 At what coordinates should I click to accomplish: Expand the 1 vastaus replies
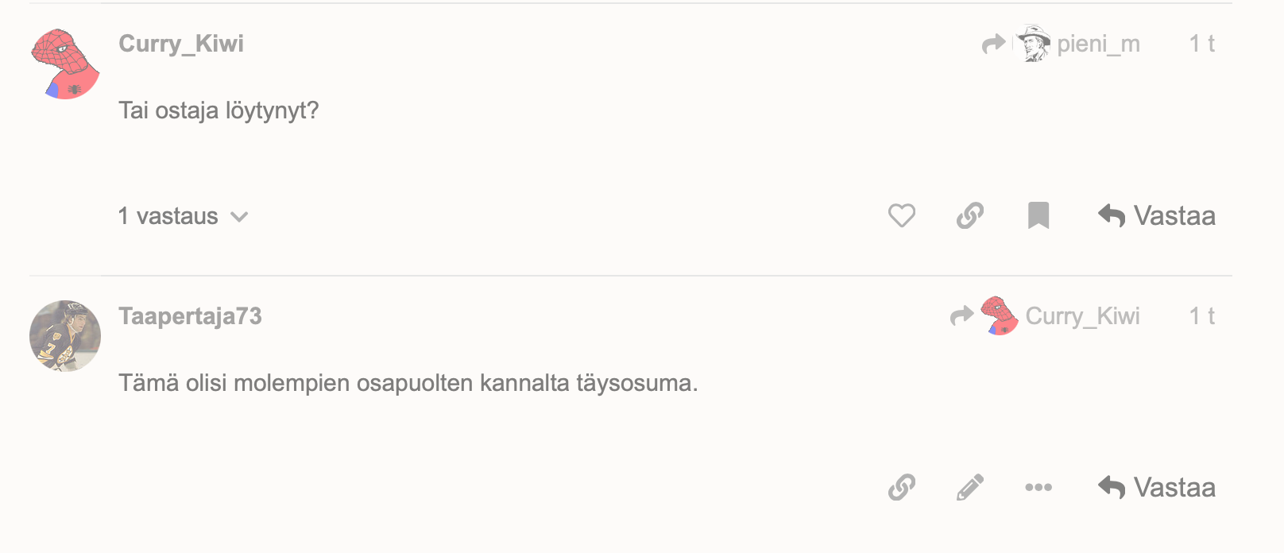(x=183, y=216)
